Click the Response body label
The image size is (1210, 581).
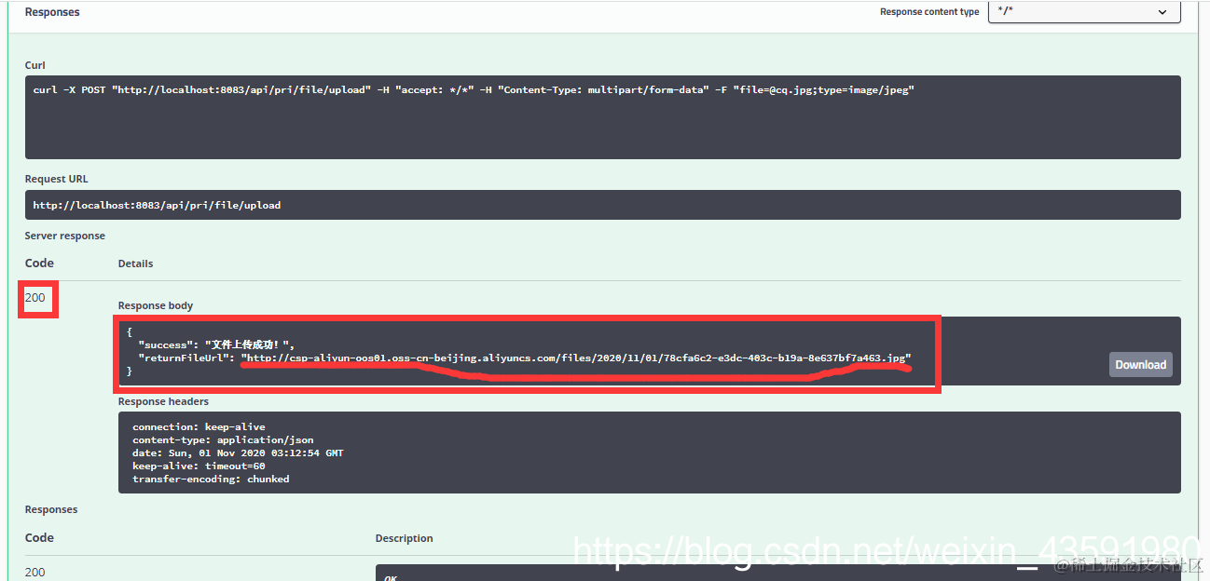(x=156, y=305)
